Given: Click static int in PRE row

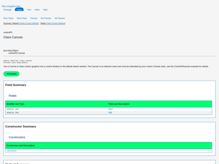Looking at the screenshot, I should (13, 113).
